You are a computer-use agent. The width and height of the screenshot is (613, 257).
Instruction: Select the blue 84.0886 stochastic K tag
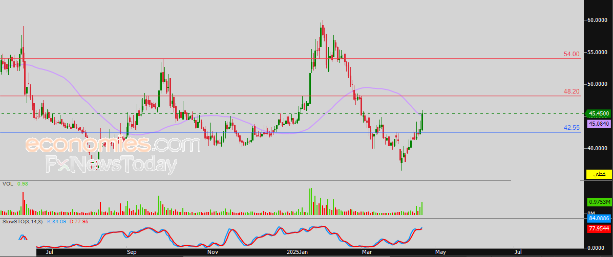pos(600,219)
